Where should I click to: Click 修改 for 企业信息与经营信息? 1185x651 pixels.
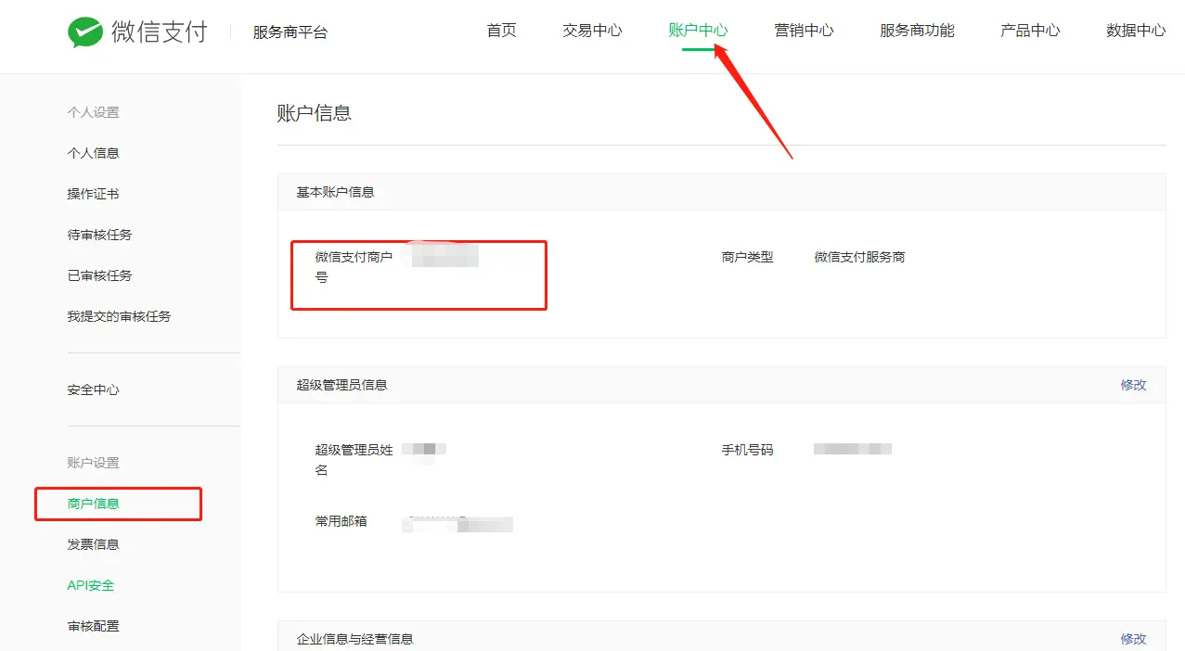1133,639
